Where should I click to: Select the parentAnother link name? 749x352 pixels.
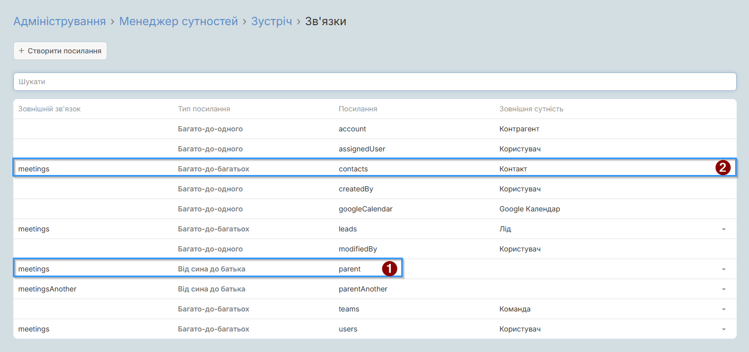[363, 289]
